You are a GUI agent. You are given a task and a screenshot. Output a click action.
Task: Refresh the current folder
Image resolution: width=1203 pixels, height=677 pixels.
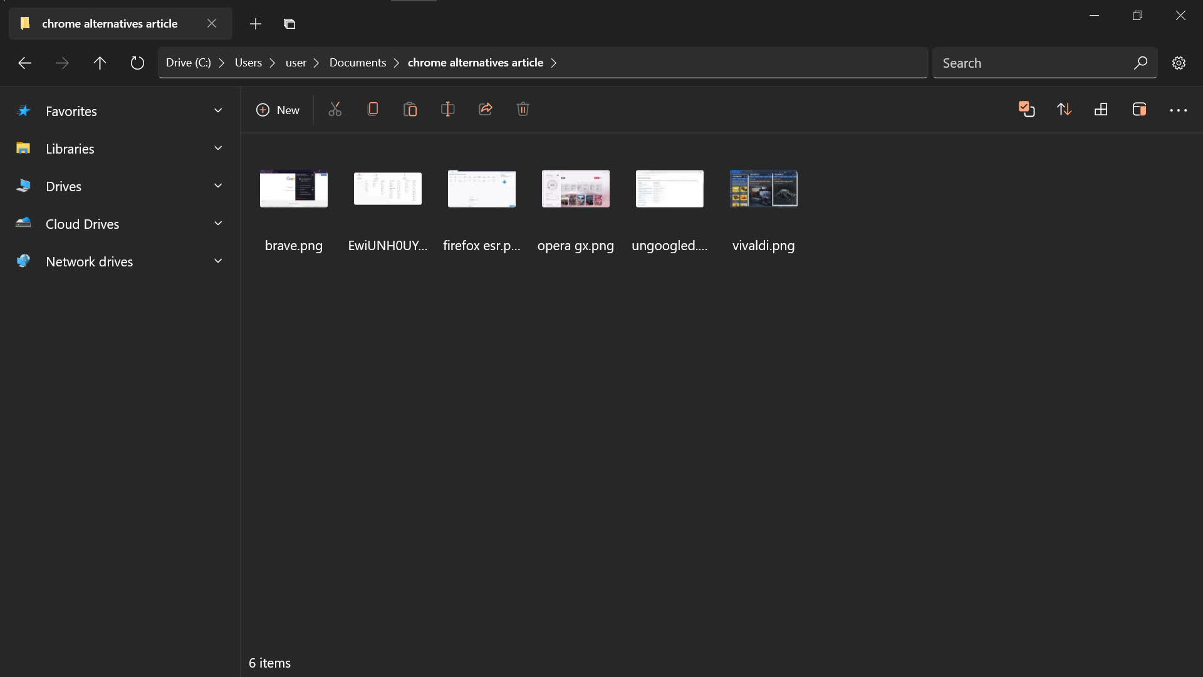pos(137,63)
